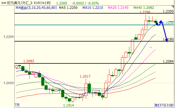Click the MA40 1.2082 indicator value
This screenshot has height=108, width=175.
coord(144,8)
